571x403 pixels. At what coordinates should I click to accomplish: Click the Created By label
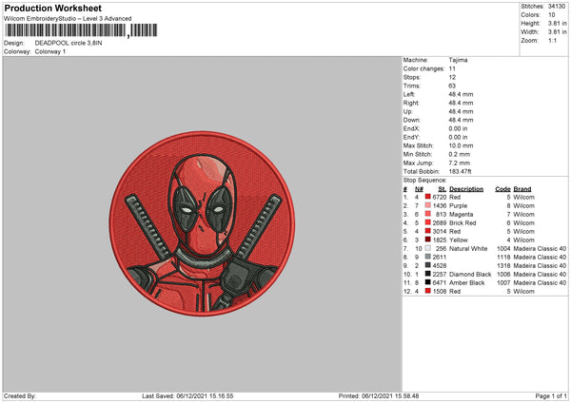tap(20, 396)
